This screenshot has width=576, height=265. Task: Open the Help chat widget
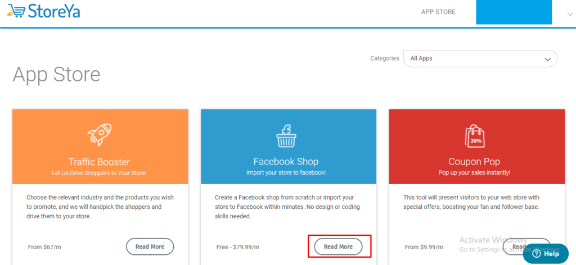tap(546, 254)
